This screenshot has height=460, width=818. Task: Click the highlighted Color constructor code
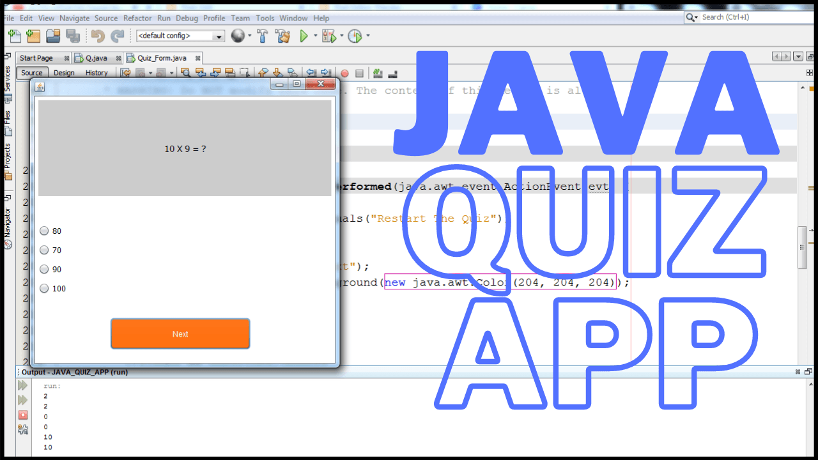[501, 282]
